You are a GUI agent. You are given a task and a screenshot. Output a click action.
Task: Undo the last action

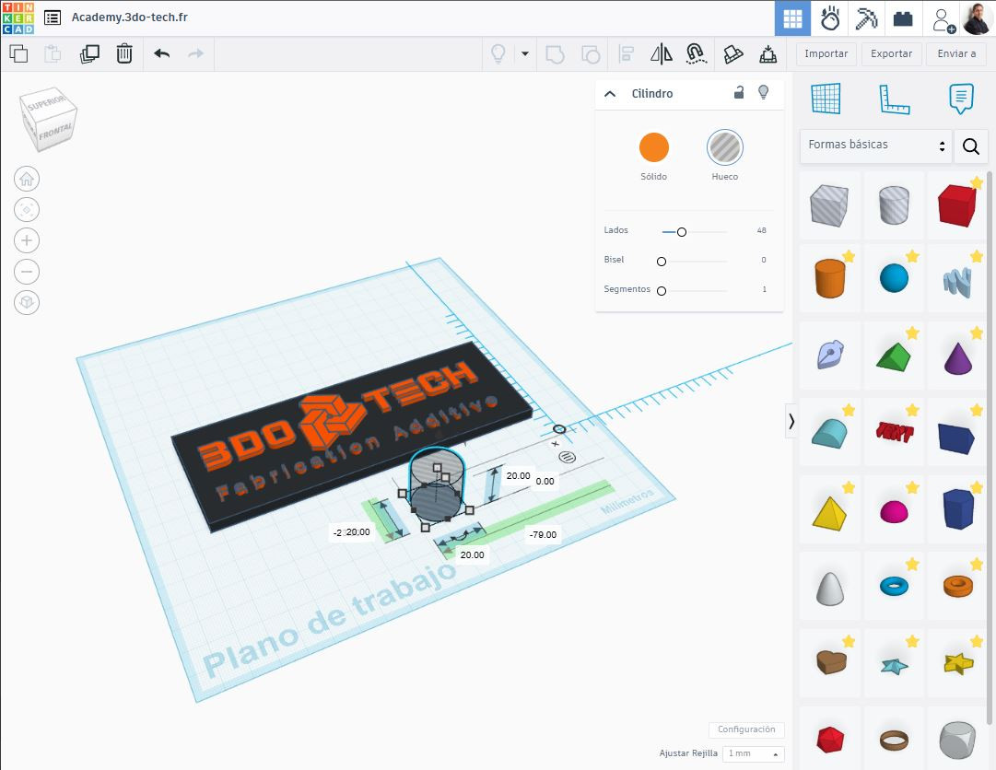pos(162,54)
